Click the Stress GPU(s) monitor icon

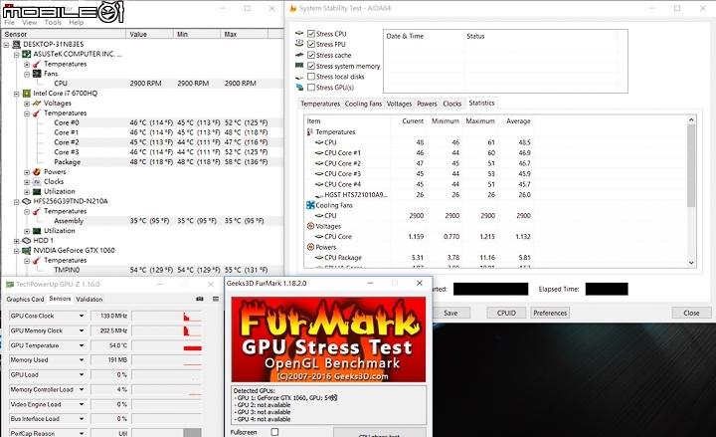pyautogui.click(x=299, y=87)
